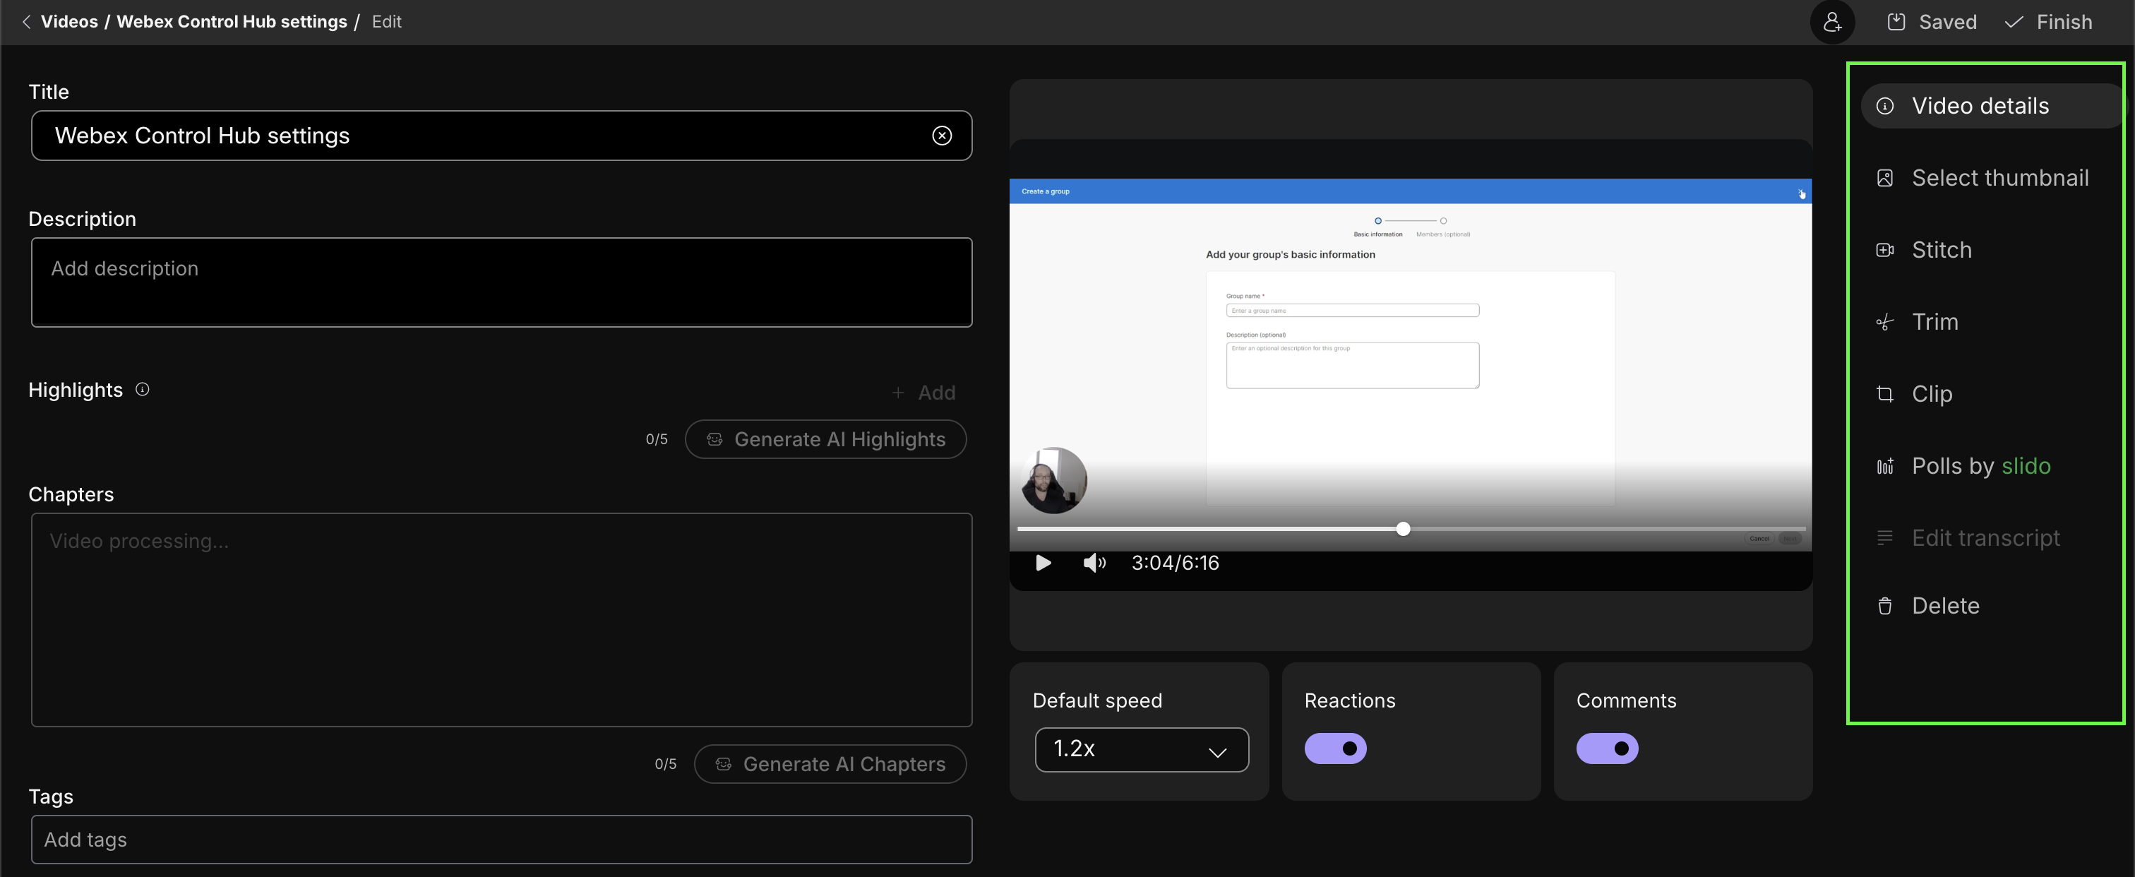Clear the title field with X icon
2135x877 pixels.
click(942, 135)
